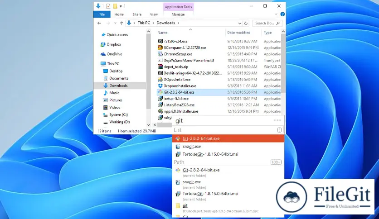Expand path chevron after Downloads
Viewport: 379px width, 219px height.
tap(178, 23)
